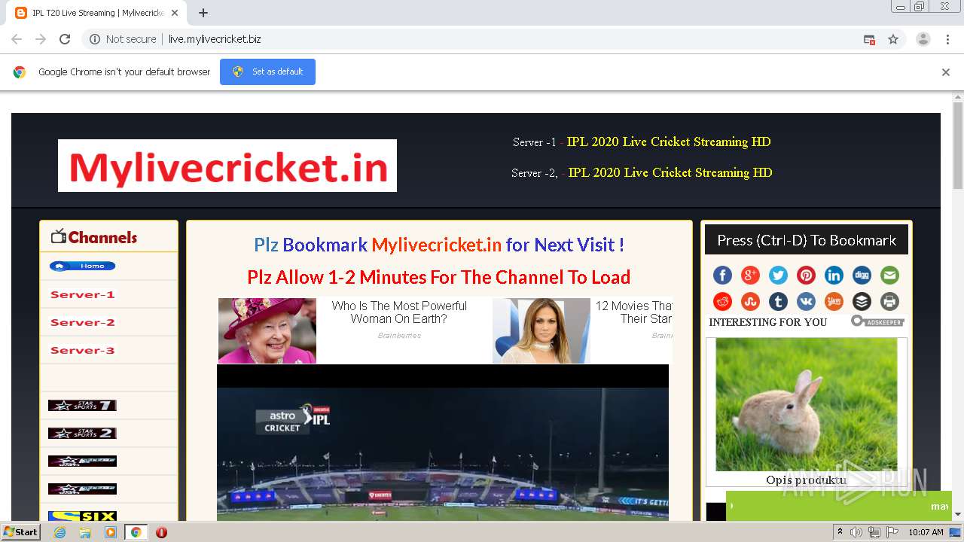Open Sony SIX channel
964x542 pixels.
82,516
